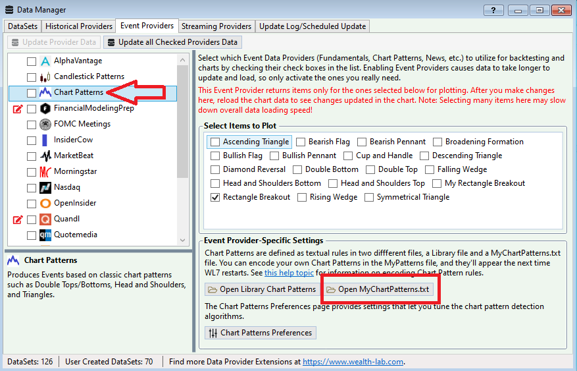Enable the Double Top pattern checkbox
Viewport: 577px width, 371px height.
[370, 169]
